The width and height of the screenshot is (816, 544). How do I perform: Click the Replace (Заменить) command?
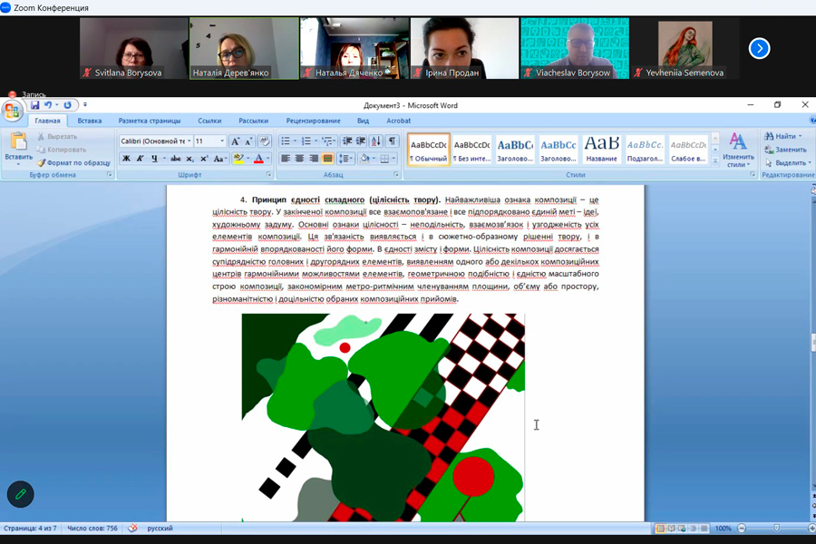[785, 150]
